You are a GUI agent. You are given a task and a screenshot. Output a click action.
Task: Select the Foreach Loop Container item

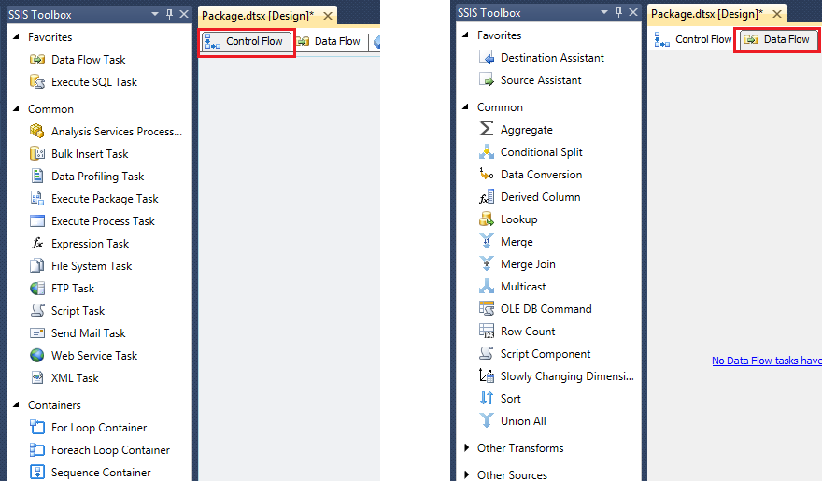point(110,450)
